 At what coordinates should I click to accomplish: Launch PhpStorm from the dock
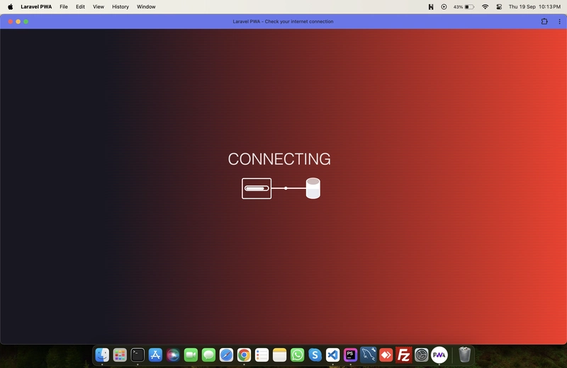(x=350, y=355)
